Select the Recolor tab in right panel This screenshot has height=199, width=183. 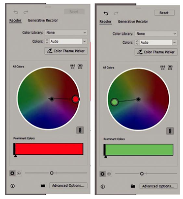pyautogui.click(x=105, y=21)
